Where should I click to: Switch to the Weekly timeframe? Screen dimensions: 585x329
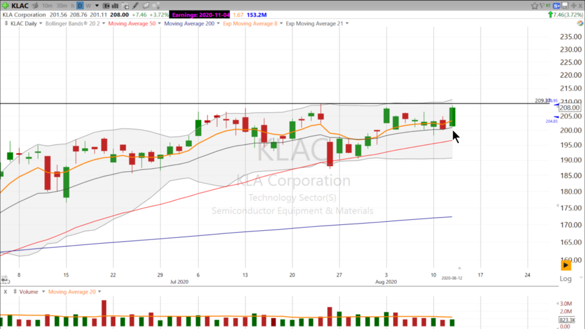(x=88, y=5)
